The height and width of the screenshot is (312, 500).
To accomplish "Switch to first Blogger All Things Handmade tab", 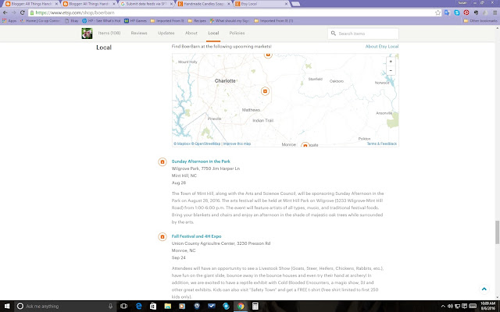I will (x=31, y=4).
